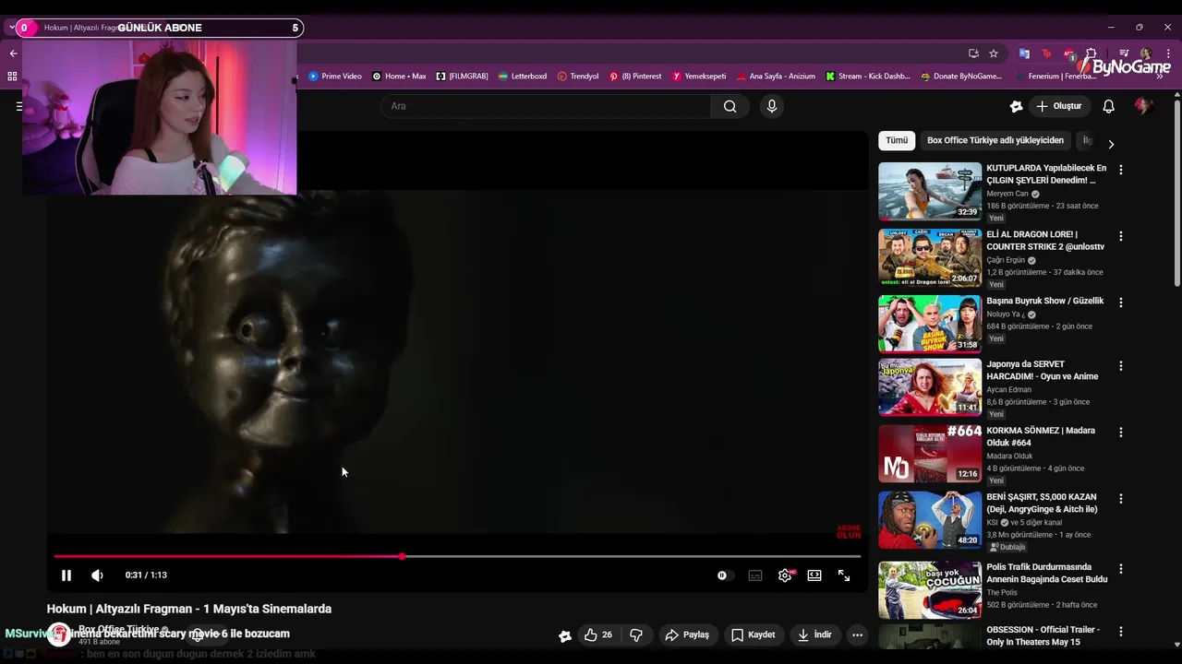Open options for ELİ AL DRAGON LORE video
Viewport: 1182px width, 664px height.
coord(1121,236)
